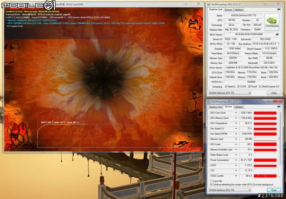Click the Bandwidth value 224.4 GB/s
Viewport: 286px width, 199px height.
[269, 63]
